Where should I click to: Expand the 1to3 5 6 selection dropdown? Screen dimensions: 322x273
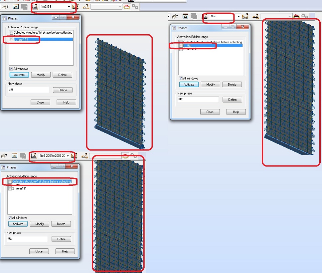click(69, 7)
